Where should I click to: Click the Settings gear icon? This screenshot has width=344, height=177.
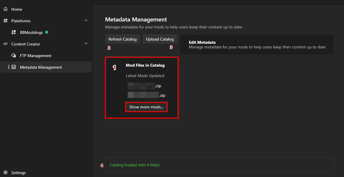coord(5,173)
